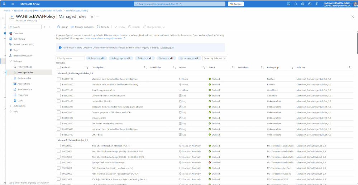Expand the Automation section
The image size is (358, 185).
point(11,106)
